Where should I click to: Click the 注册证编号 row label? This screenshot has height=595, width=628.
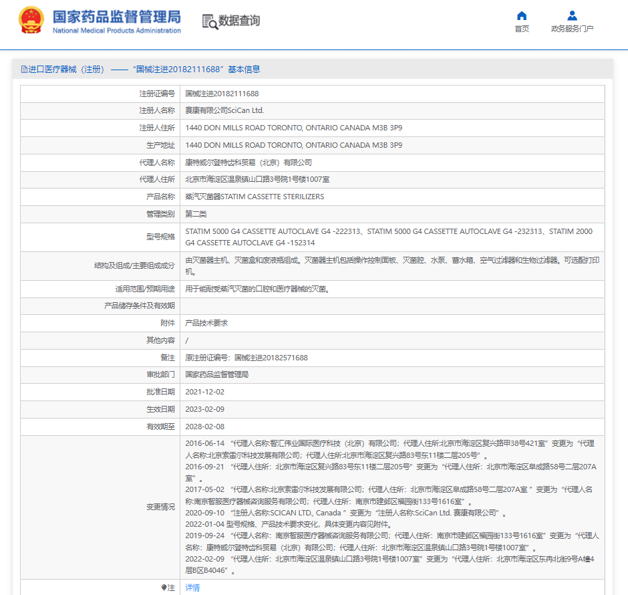(157, 94)
